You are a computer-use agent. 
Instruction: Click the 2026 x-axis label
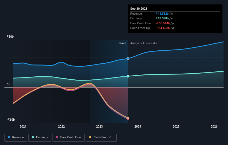pyautogui.click(x=214, y=126)
